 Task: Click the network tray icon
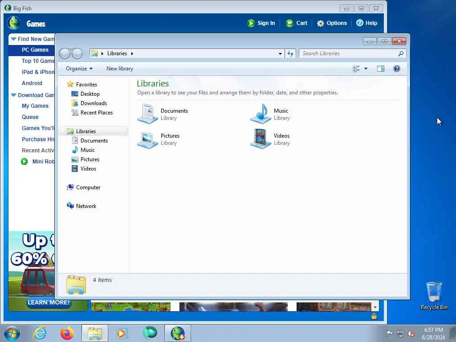pos(400,334)
